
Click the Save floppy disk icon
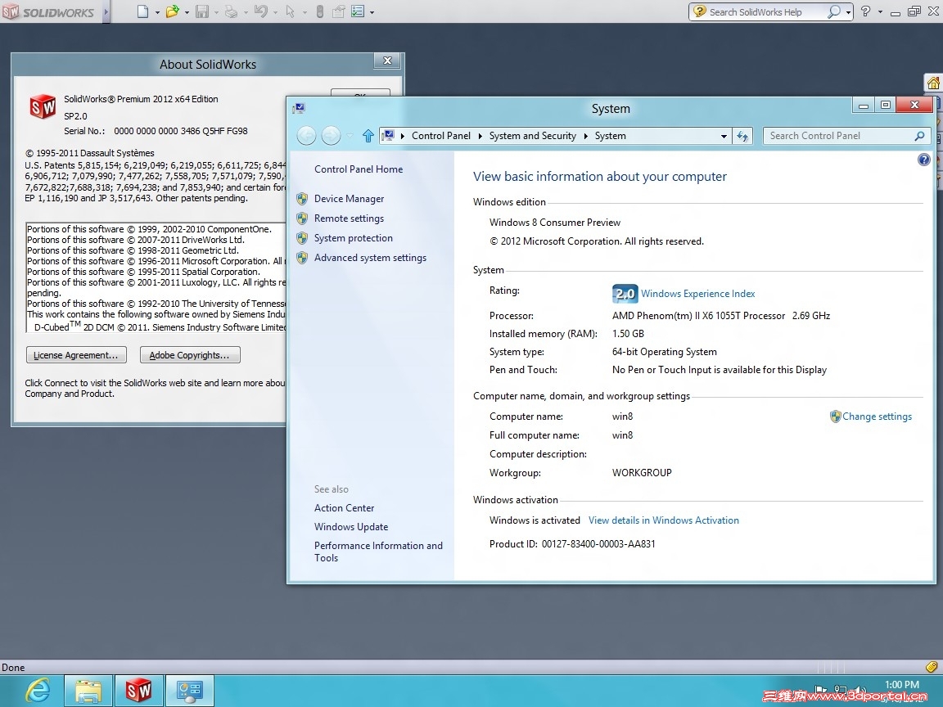202,11
